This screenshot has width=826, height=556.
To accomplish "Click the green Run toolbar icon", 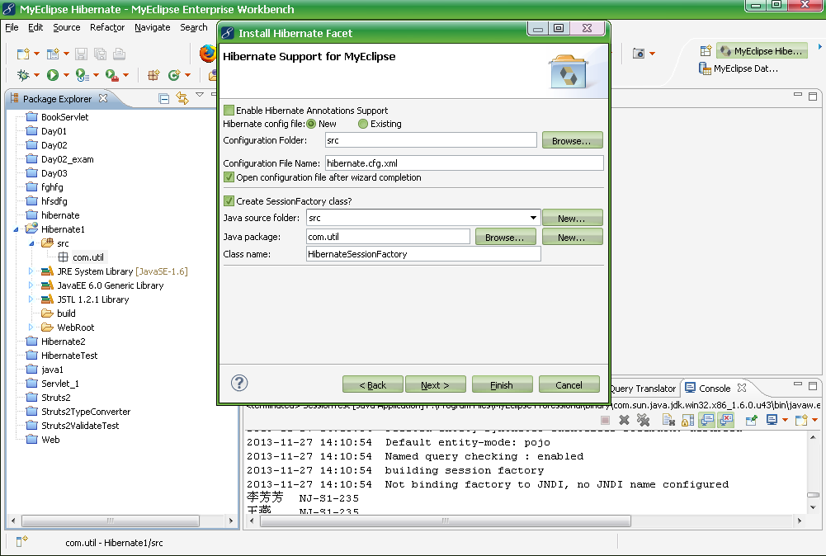I will point(53,75).
